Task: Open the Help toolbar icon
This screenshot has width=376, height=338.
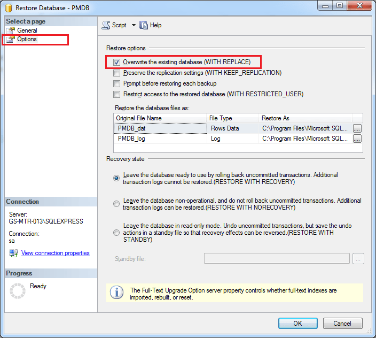Action: tap(144, 25)
